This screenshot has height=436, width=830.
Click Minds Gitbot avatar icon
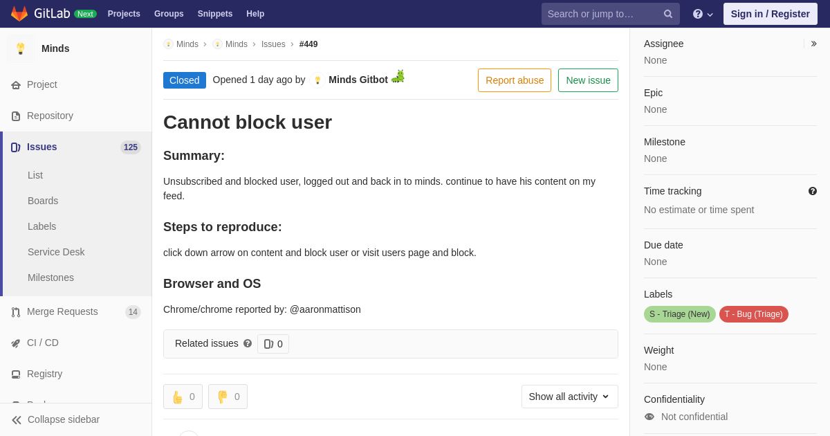(x=317, y=80)
